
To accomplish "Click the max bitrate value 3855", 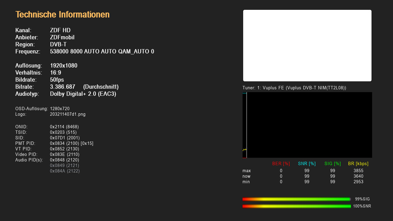I will 358,171.
